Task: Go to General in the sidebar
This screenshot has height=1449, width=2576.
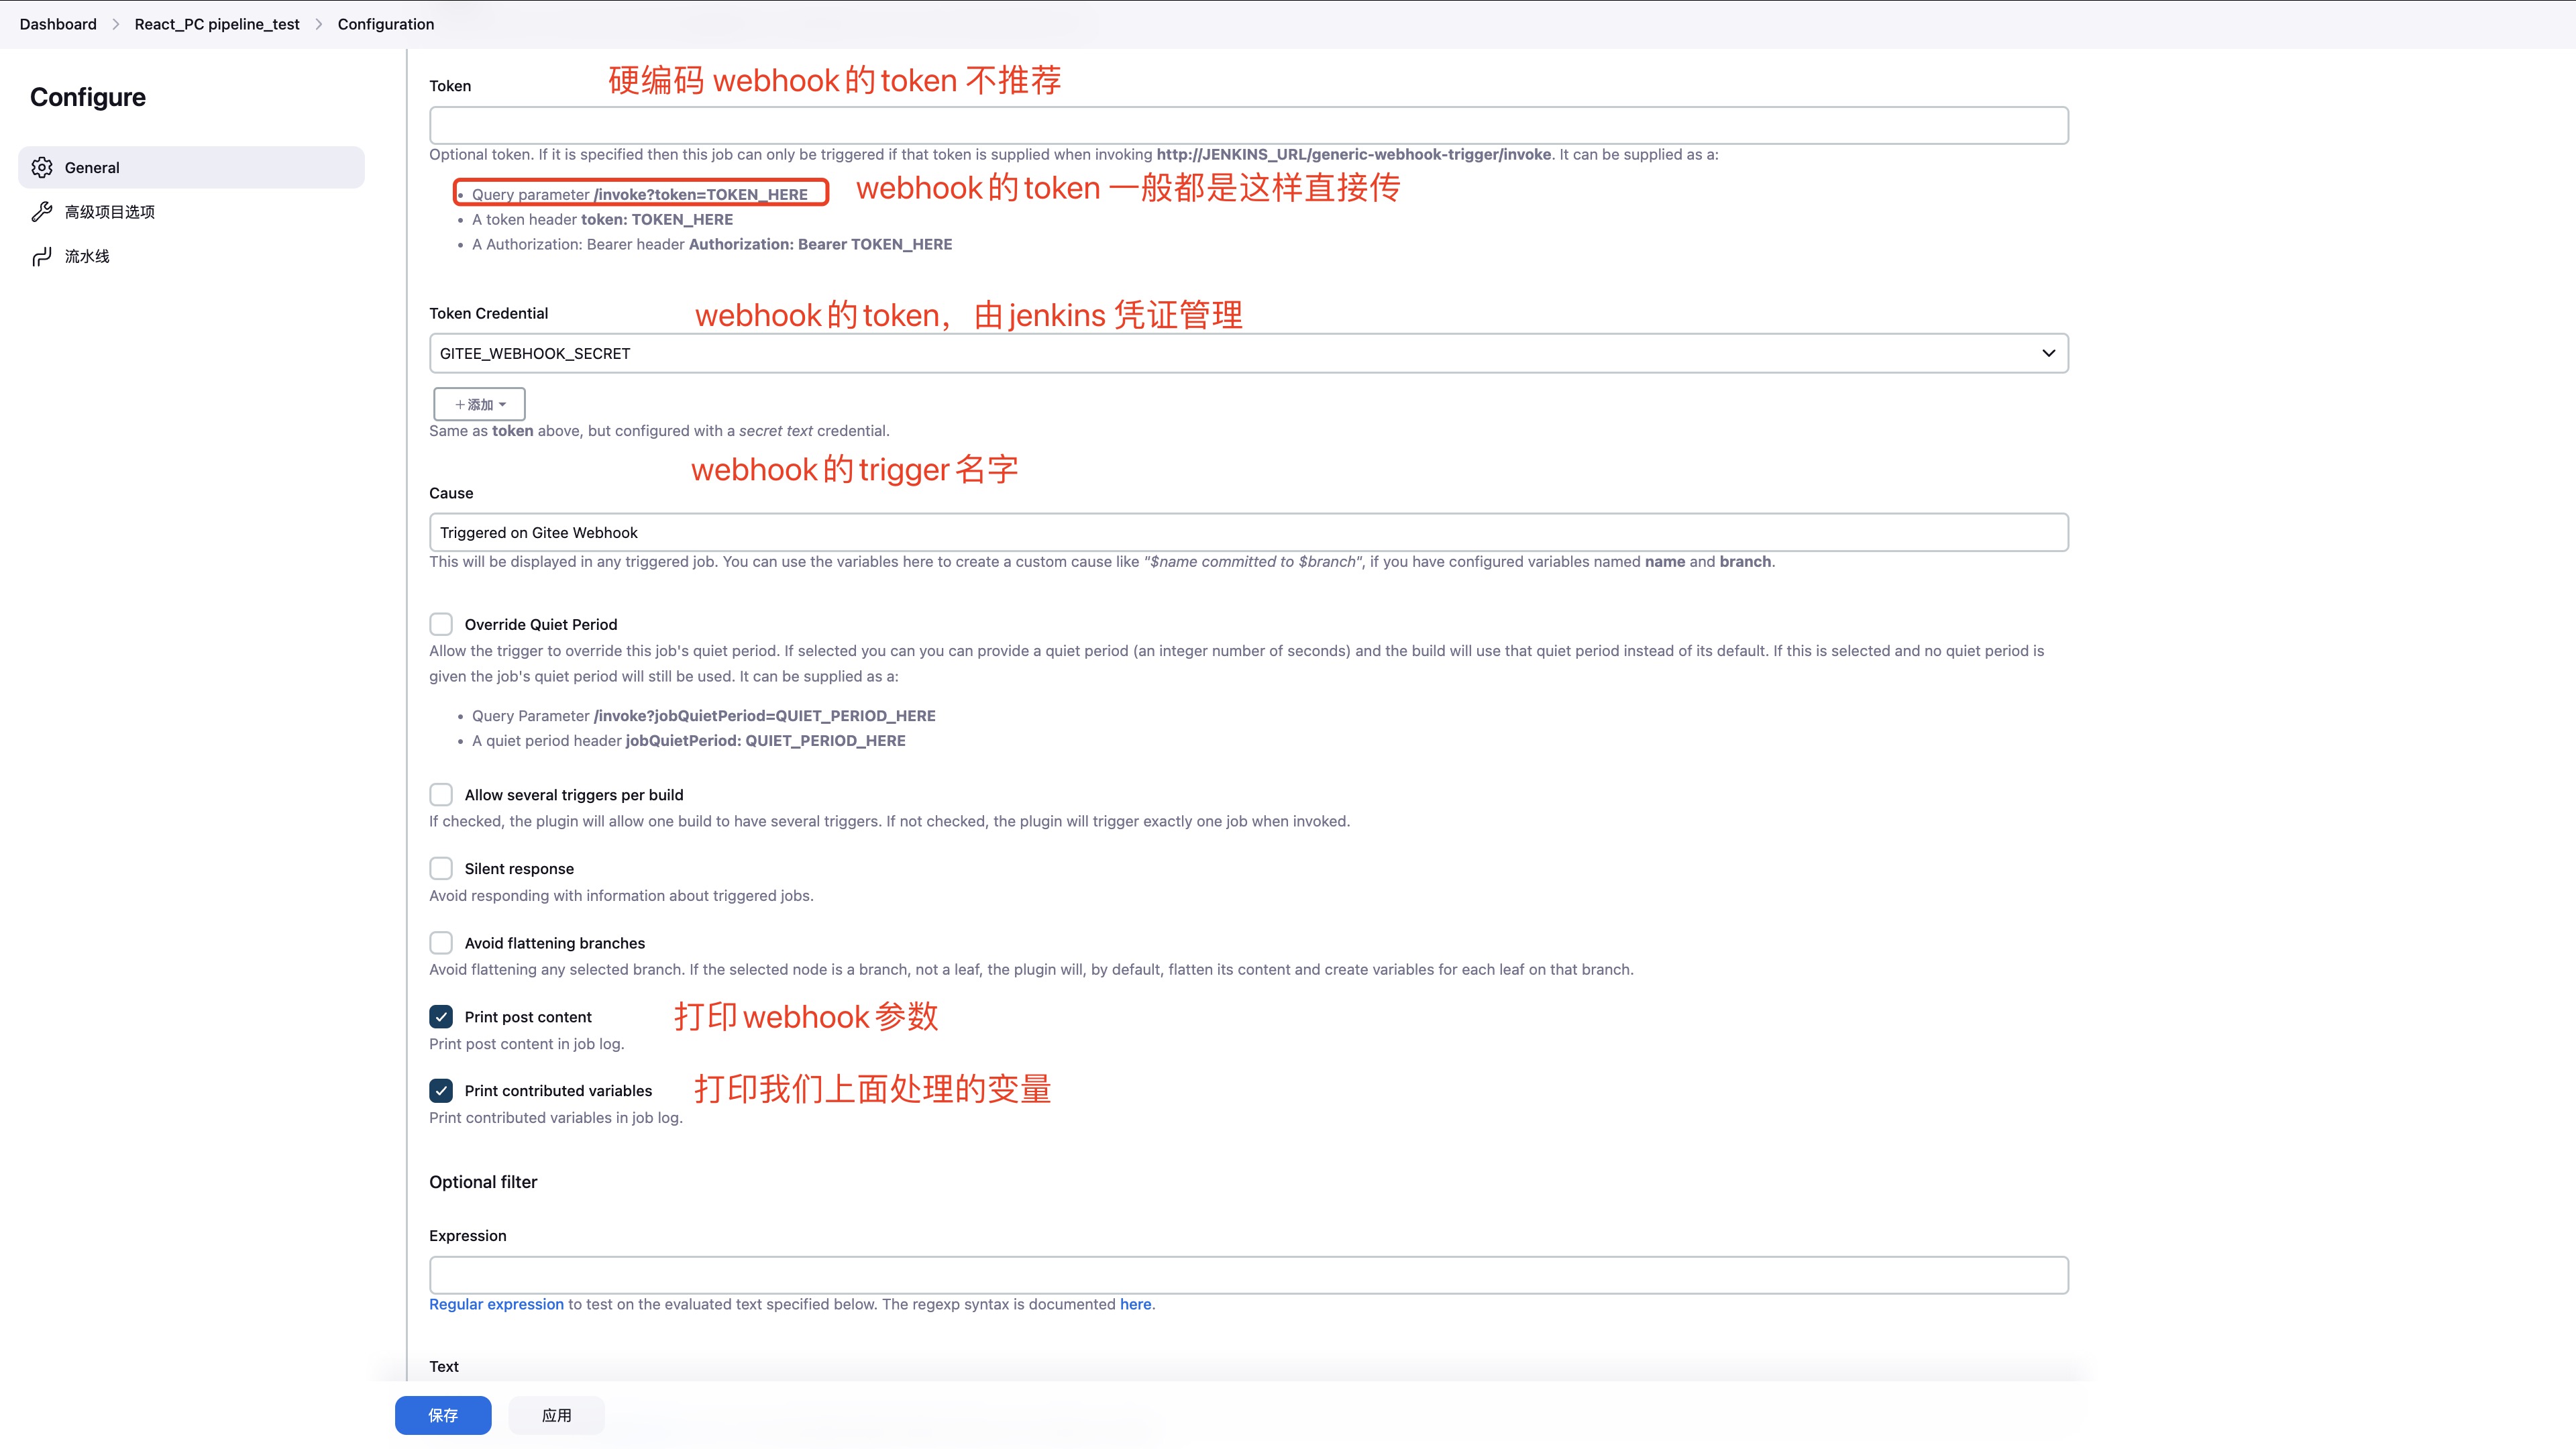Action: point(191,167)
